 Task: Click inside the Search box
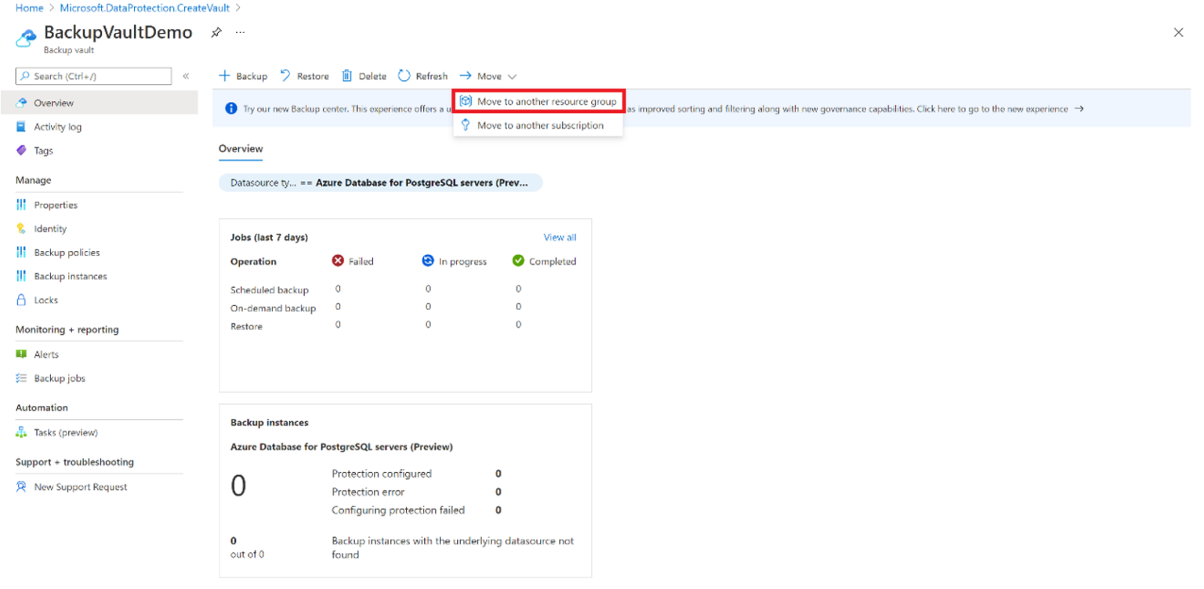pos(92,76)
